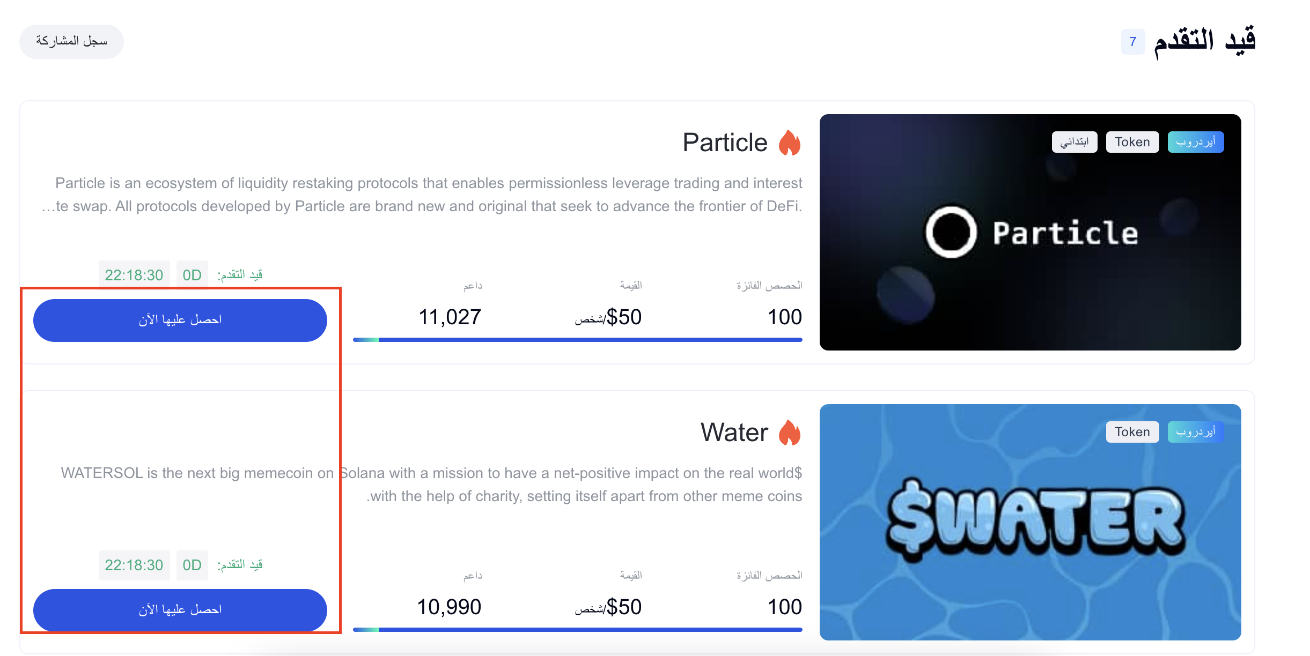Image resolution: width=1310 pixels, height=656 pixels.
Task: Click the 'ابتدائي' tag on Particle banner
Action: pos(1074,142)
